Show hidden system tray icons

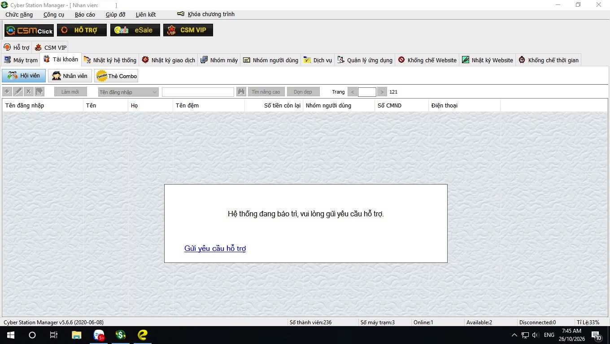coord(514,335)
